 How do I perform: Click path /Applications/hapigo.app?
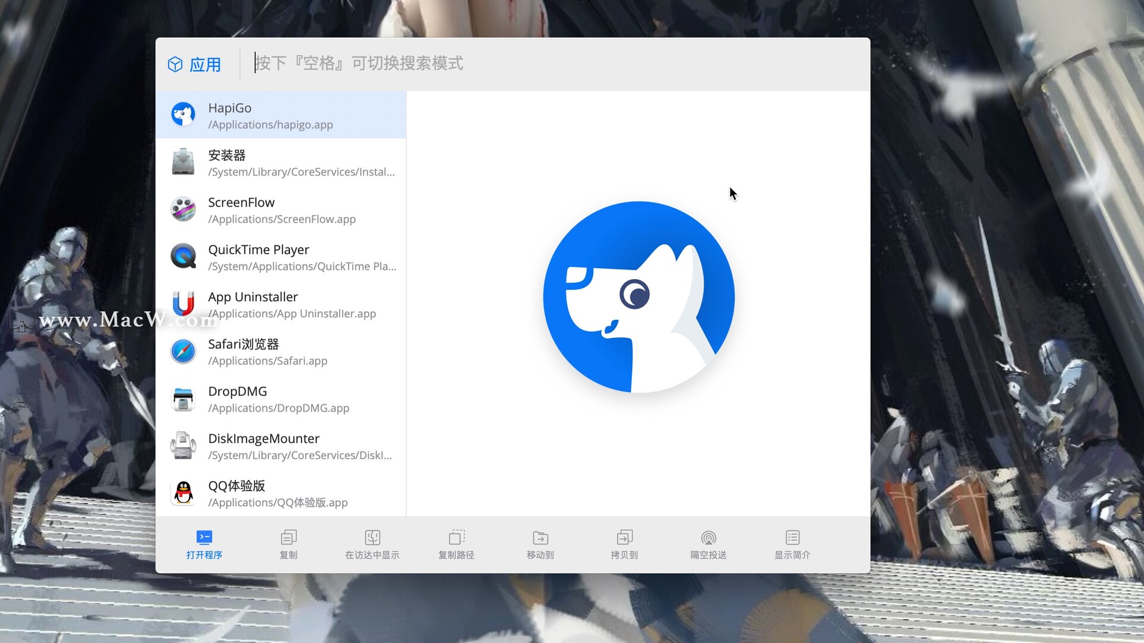(x=271, y=125)
